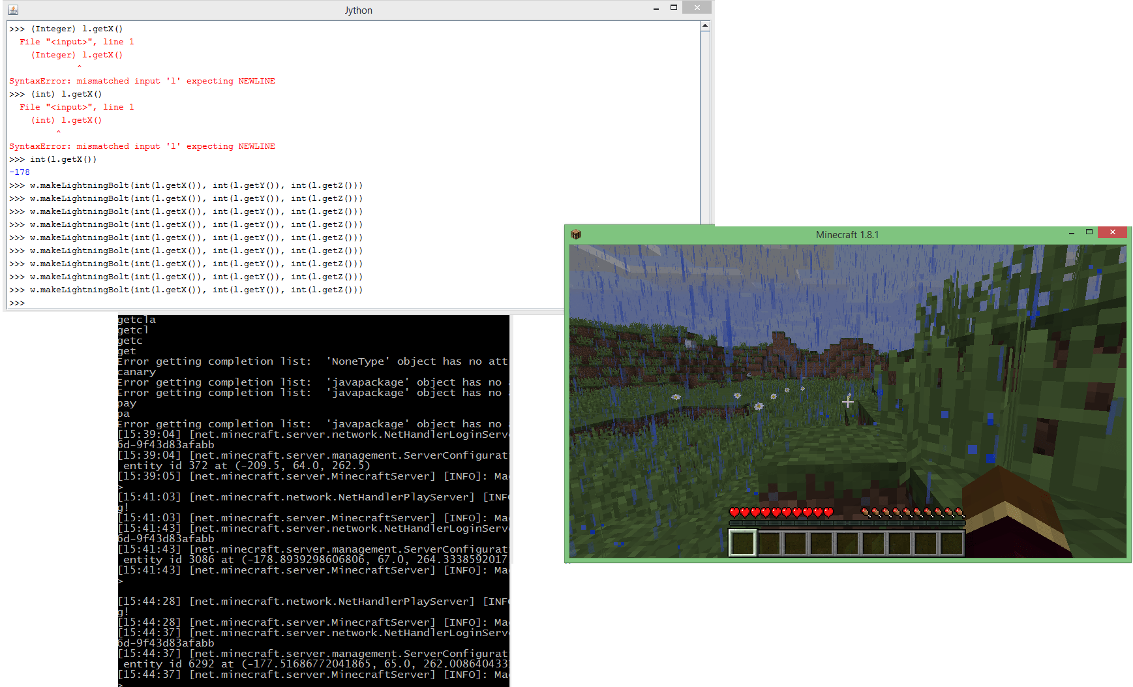This screenshot has height=687, width=1133.
Task: Minimize the Jython window
Action: pyautogui.click(x=656, y=8)
